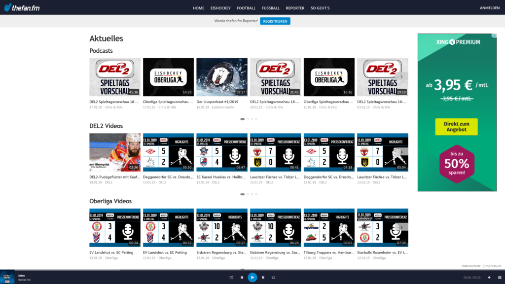The width and height of the screenshot is (505, 284).
Task: Advance the DEL2 Videos carousel with its arrow
Action: pos(401,152)
